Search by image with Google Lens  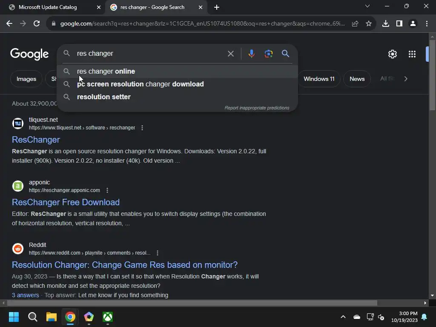click(269, 53)
